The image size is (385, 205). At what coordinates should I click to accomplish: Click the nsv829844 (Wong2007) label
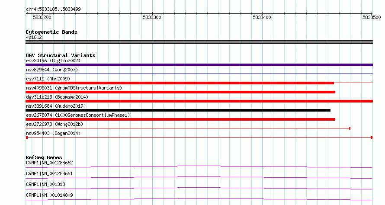coord(52,70)
